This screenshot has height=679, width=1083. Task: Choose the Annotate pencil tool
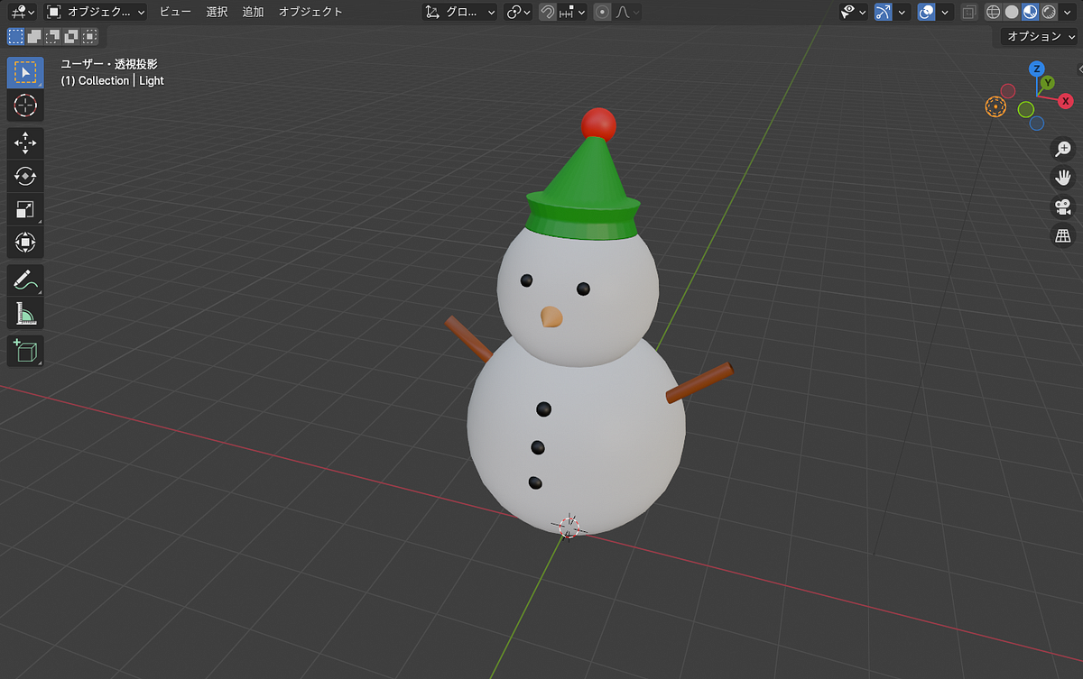25,280
